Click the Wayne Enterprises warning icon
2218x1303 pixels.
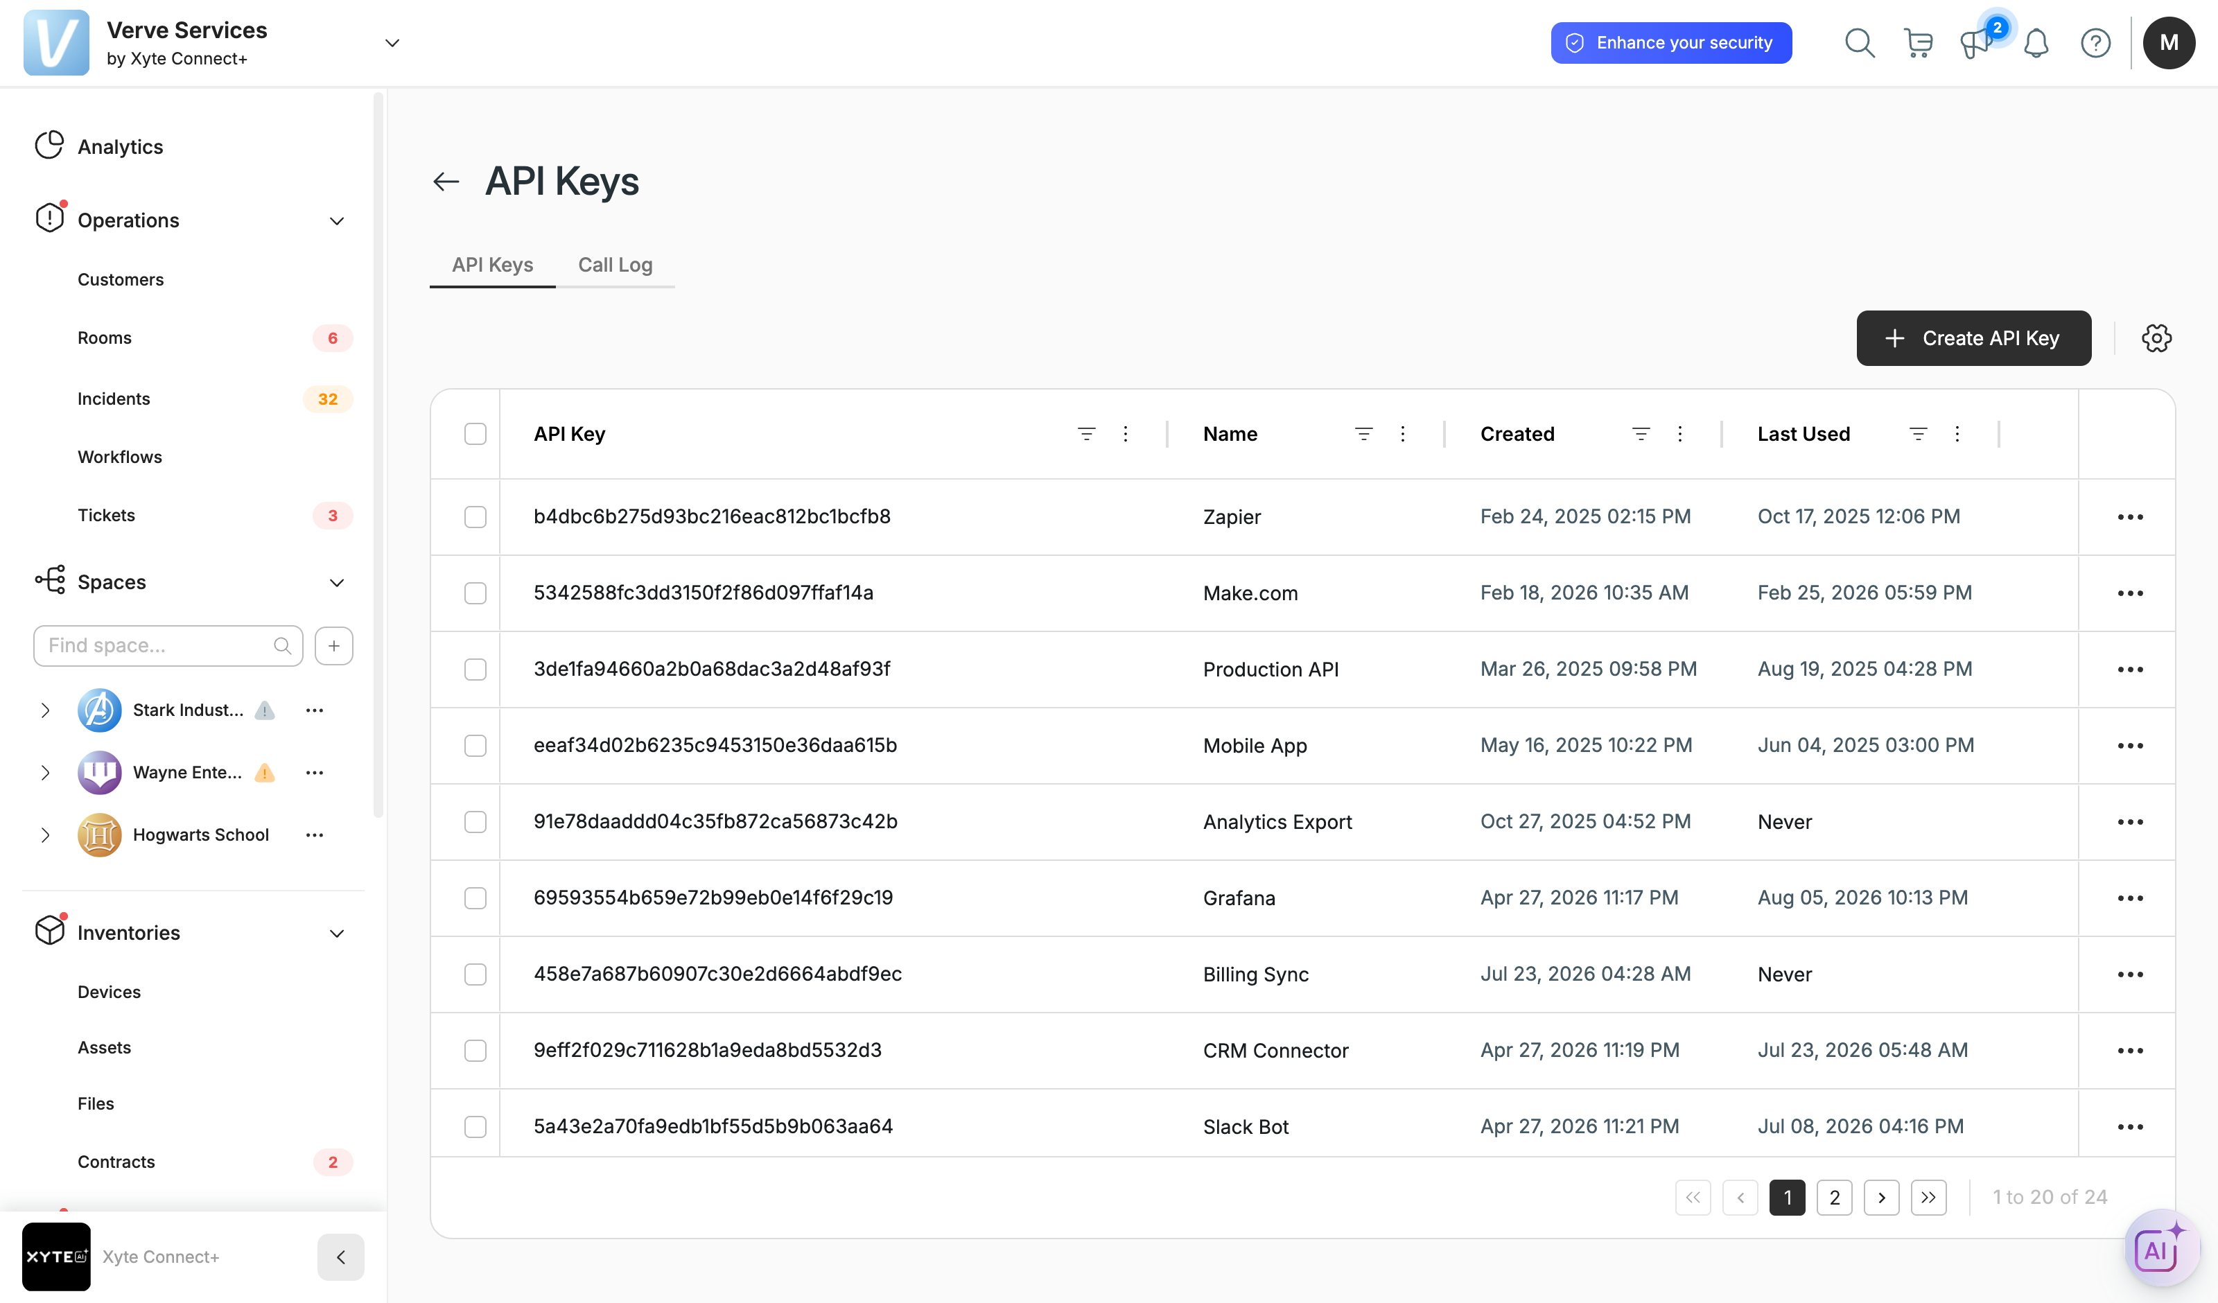click(x=264, y=773)
